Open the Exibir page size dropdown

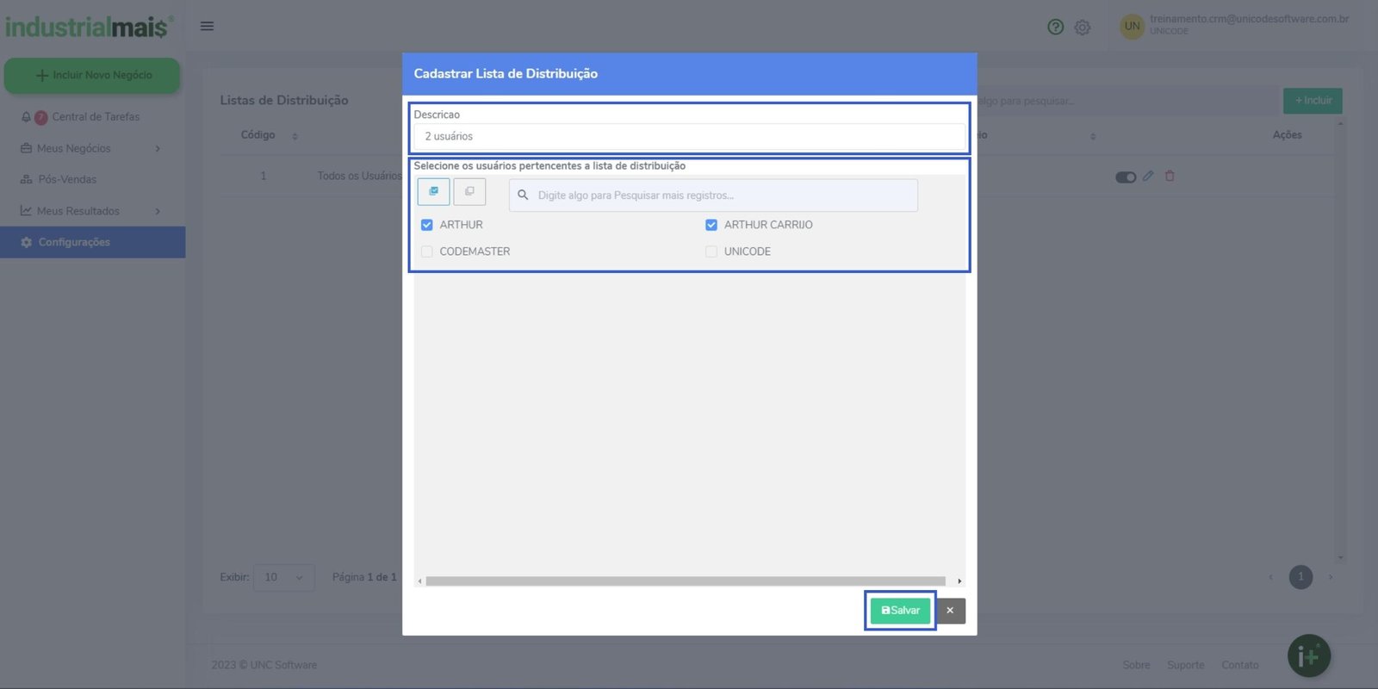[x=283, y=577]
